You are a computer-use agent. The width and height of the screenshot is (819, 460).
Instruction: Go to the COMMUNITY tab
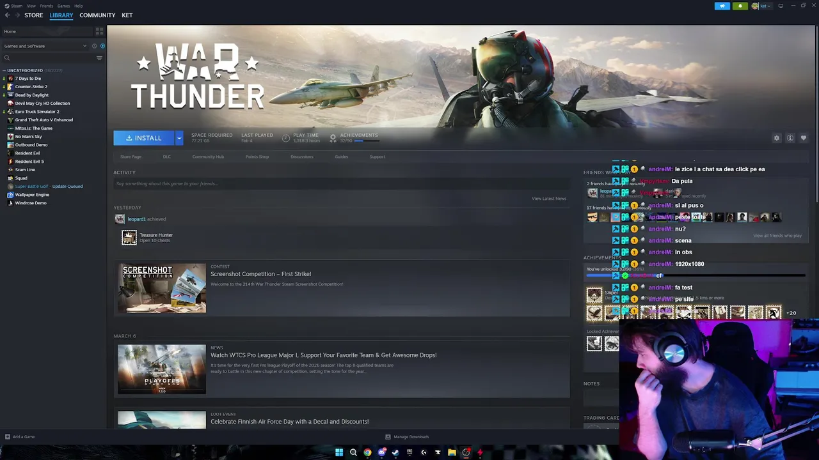pyautogui.click(x=97, y=15)
